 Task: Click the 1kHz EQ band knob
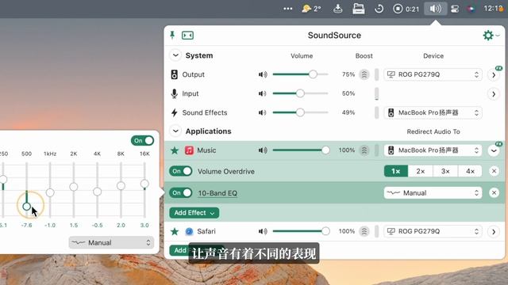[x=50, y=193]
